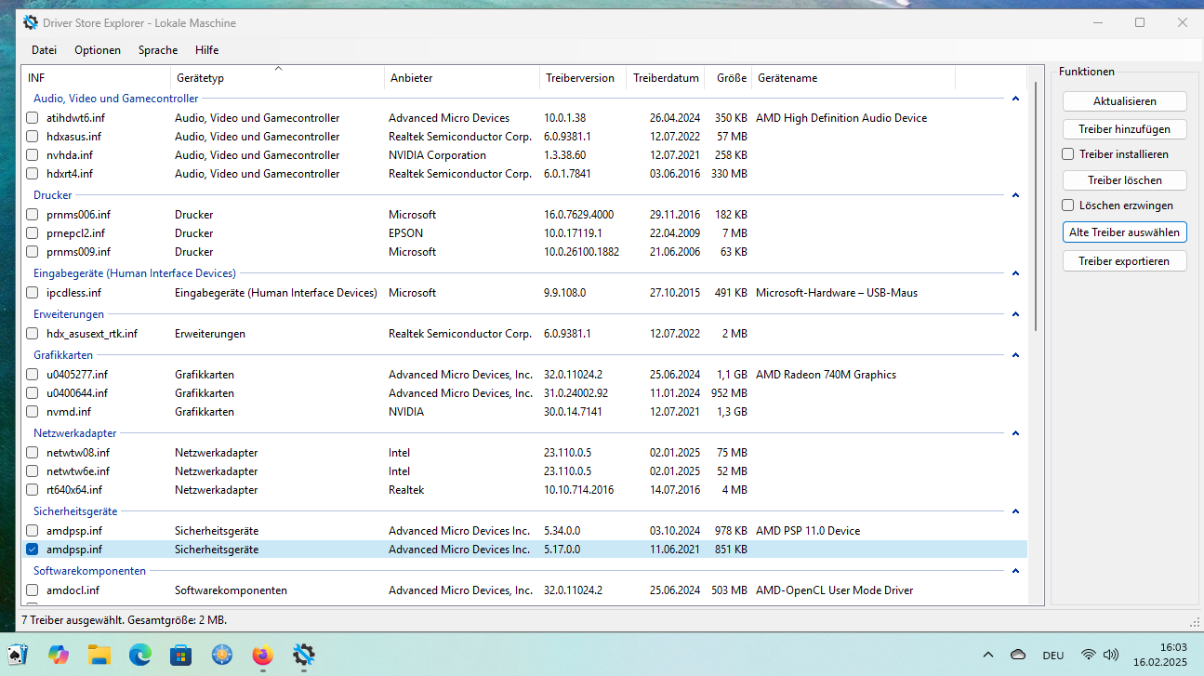The image size is (1204, 676).
Task: Launch Copilot from the taskbar
Action: (x=59, y=655)
